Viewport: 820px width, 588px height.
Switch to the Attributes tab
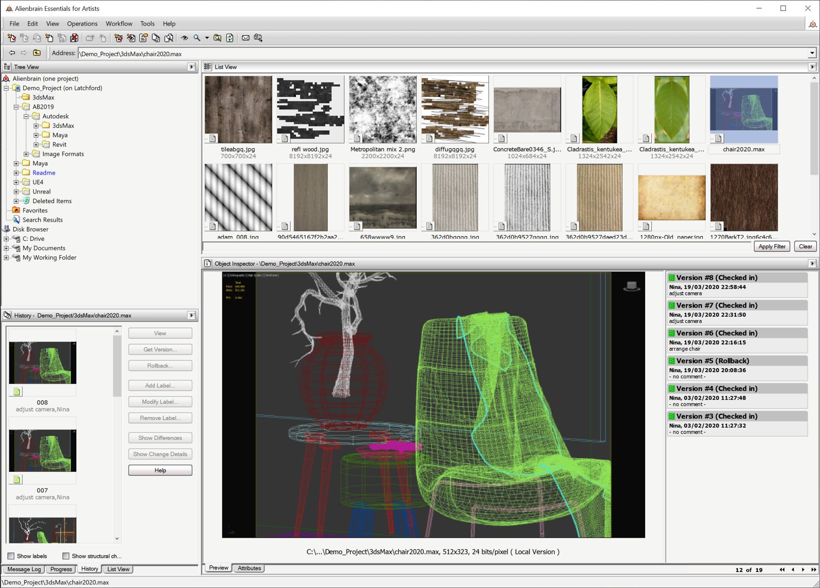pos(249,568)
